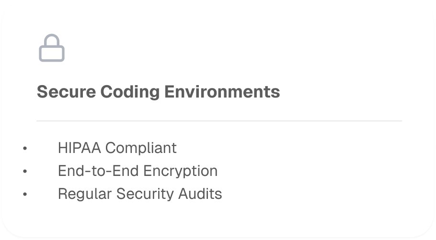The image size is (436, 240).
Task: Click the padlock icon
Action: pos(52,49)
